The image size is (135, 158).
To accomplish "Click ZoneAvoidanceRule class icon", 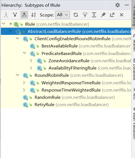I will (x=39, y=61).
